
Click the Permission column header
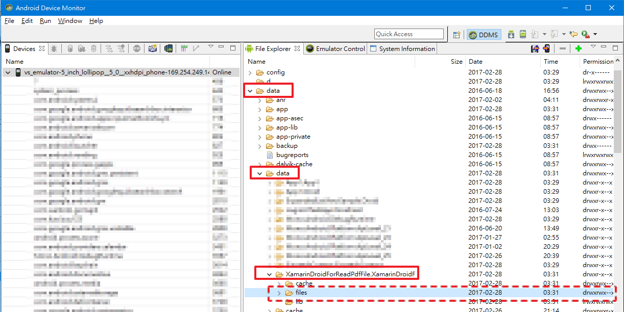(x=598, y=62)
